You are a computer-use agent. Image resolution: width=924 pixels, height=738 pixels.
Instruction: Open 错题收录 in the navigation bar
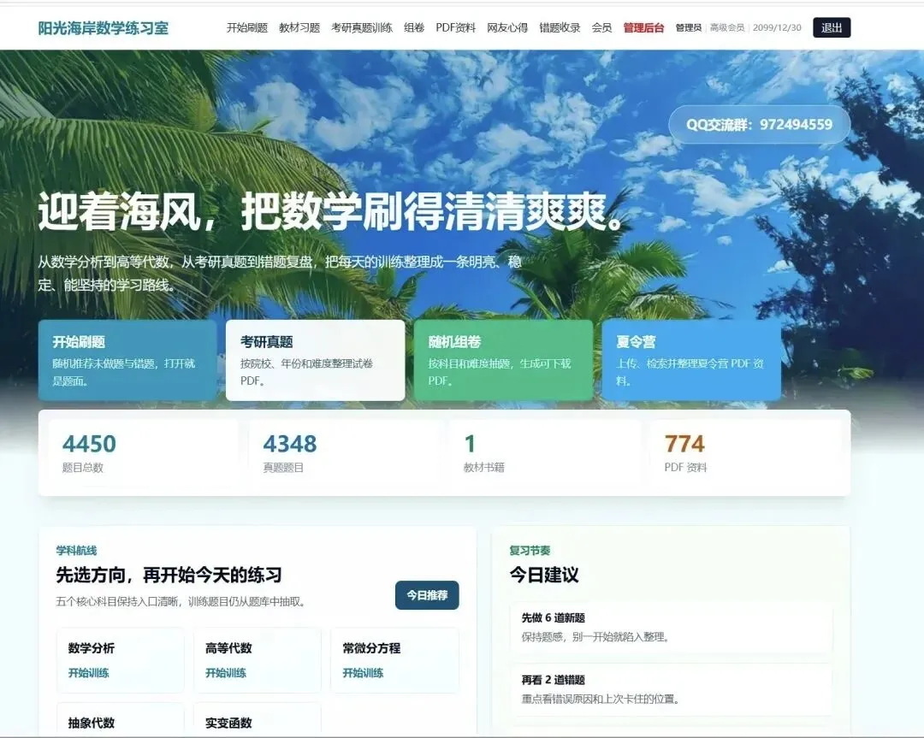[x=560, y=27]
